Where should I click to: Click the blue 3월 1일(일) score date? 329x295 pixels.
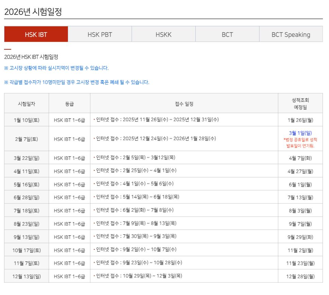300,133
